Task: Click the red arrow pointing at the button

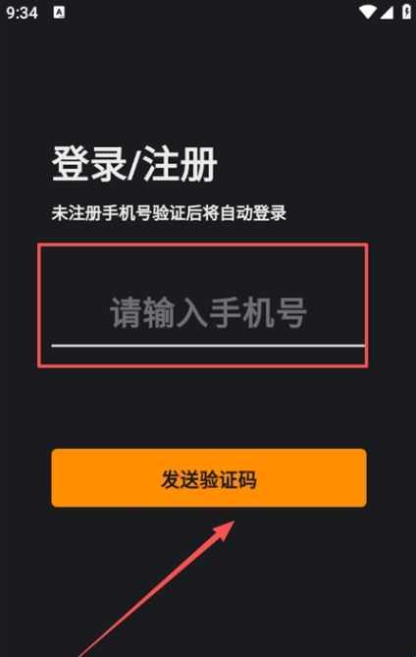Action: click(x=156, y=588)
